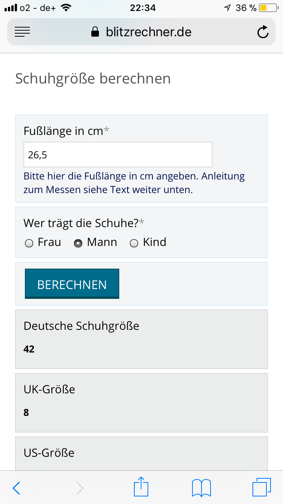Tap the lock icon beside the URL

tap(95, 32)
